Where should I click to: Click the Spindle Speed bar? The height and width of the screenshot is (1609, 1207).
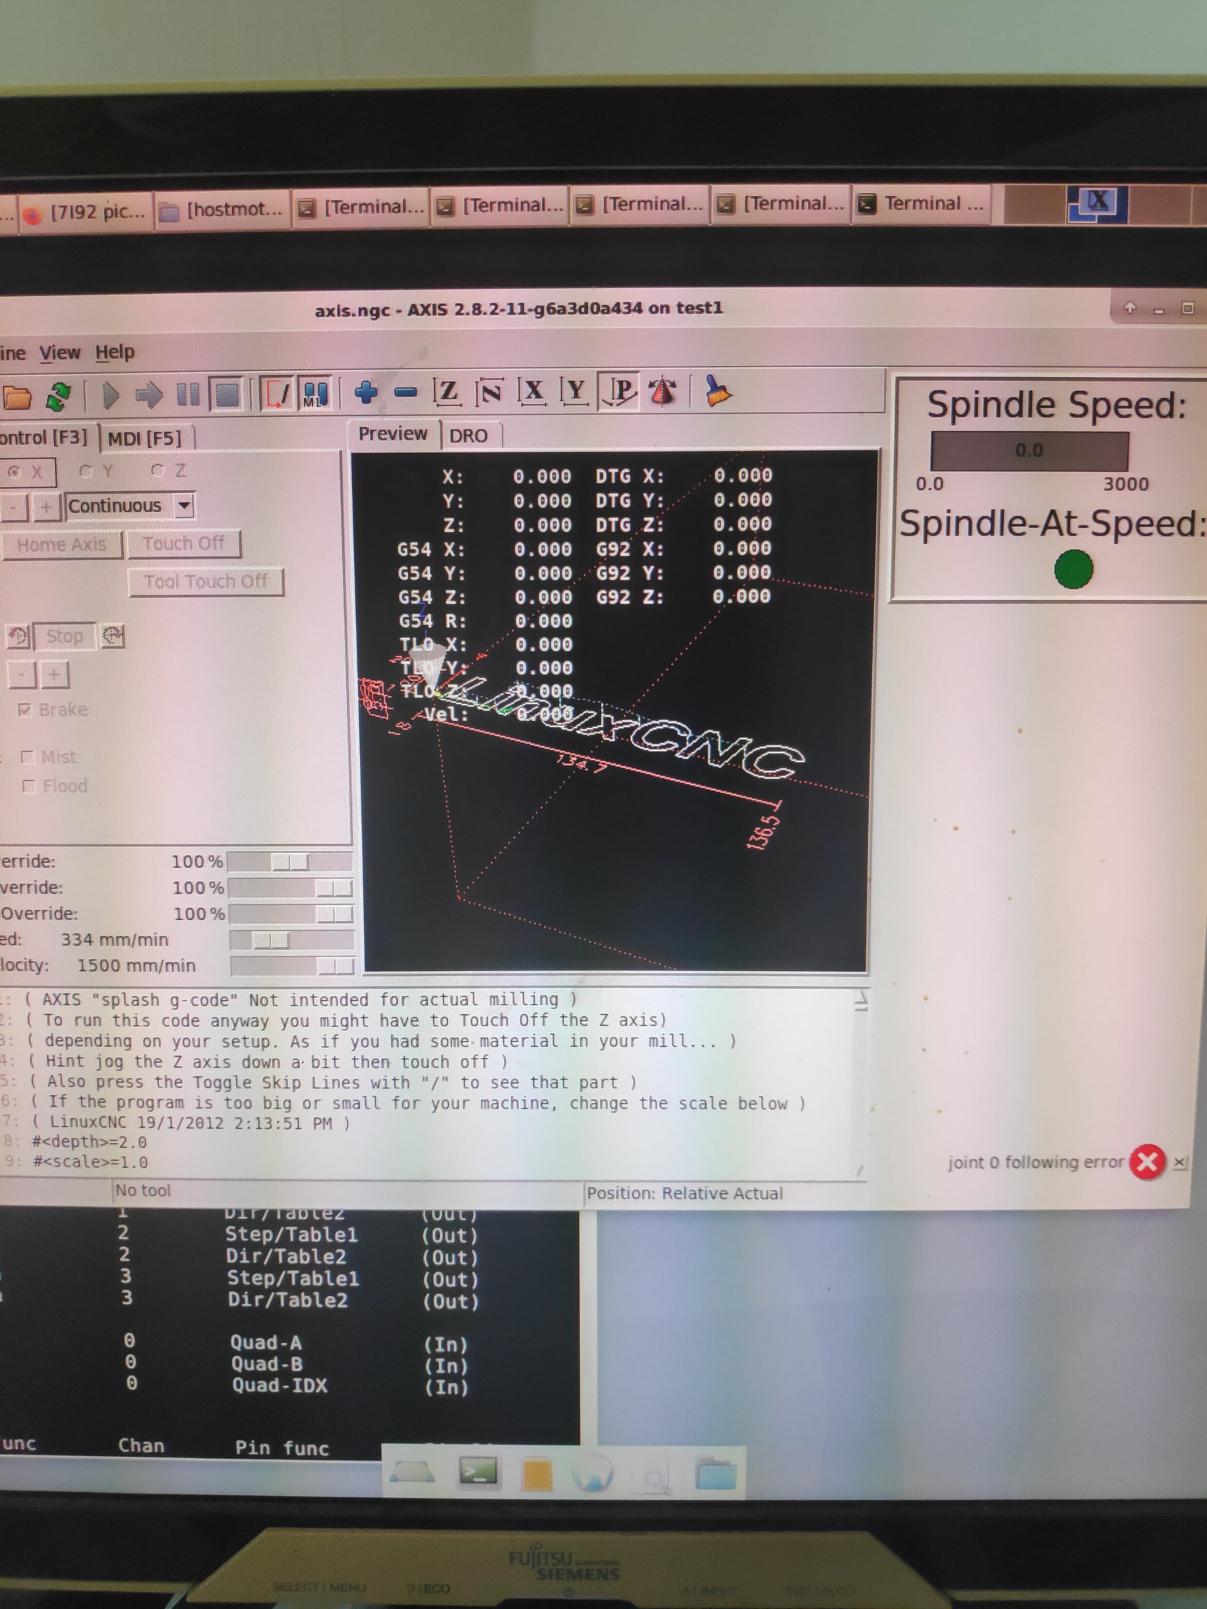1029,450
